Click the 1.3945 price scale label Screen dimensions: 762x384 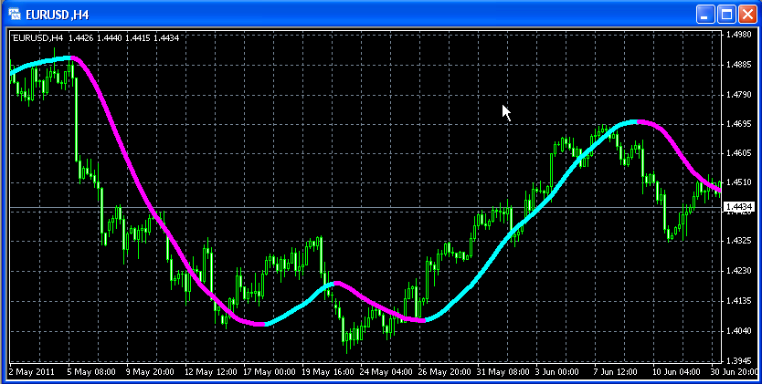[740, 360]
